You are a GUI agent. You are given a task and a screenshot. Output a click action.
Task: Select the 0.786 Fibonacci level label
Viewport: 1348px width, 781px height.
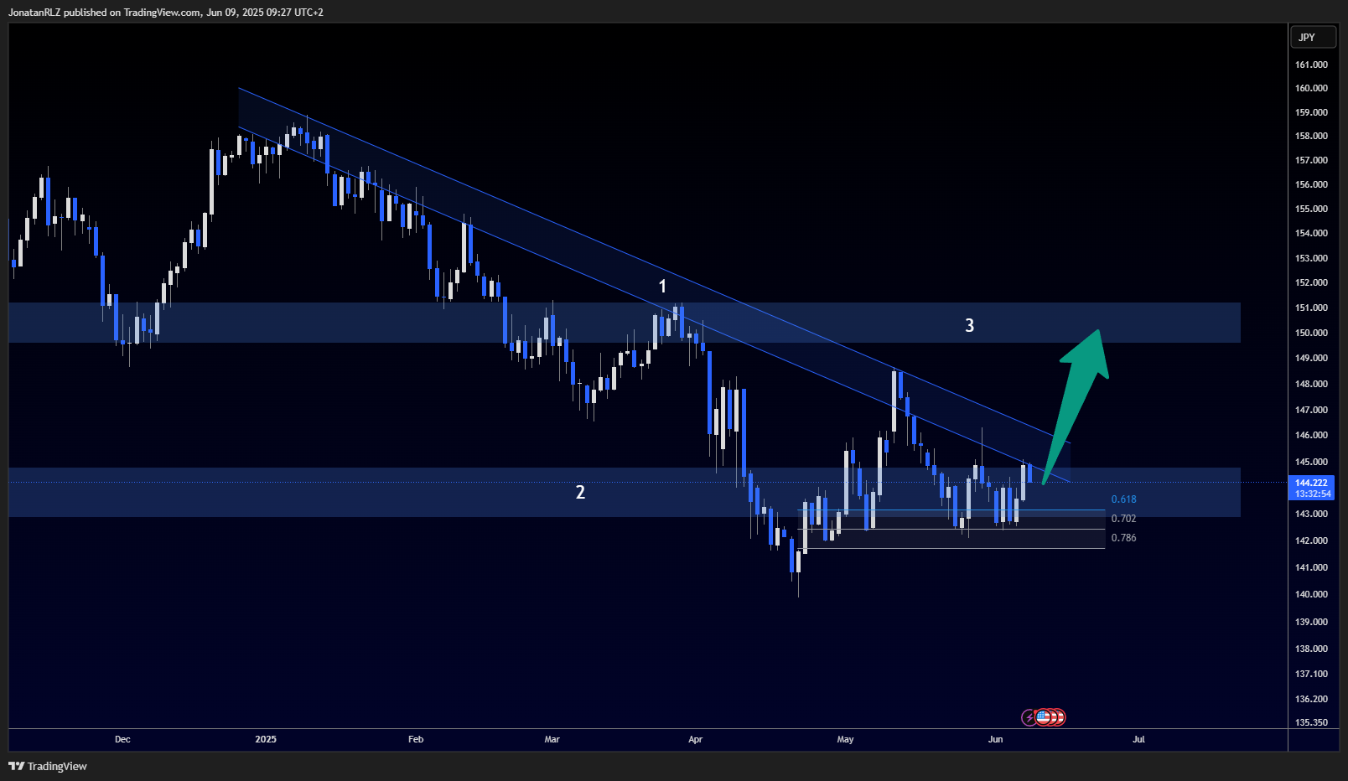coord(1123,538)
